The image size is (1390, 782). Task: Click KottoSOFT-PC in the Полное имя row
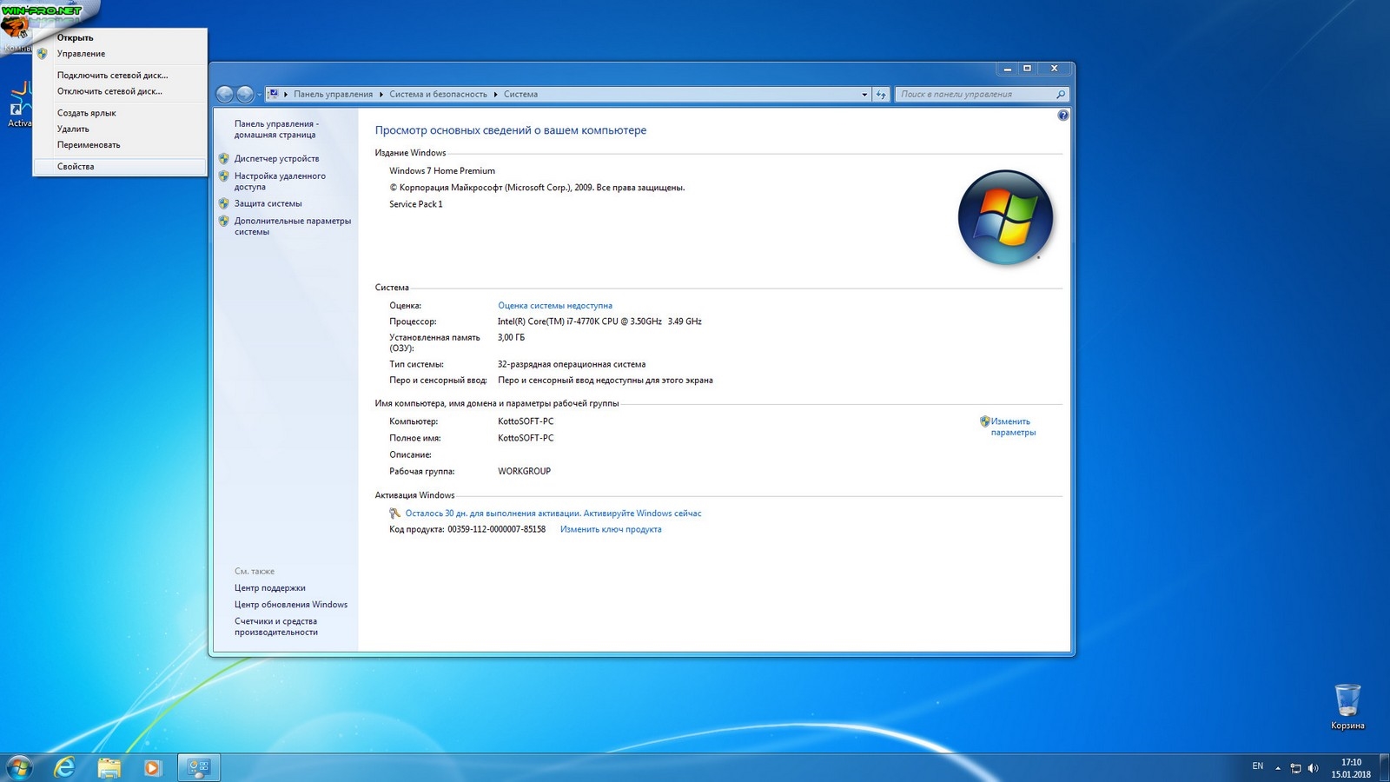pyautogui.click(x=526, y=438)
